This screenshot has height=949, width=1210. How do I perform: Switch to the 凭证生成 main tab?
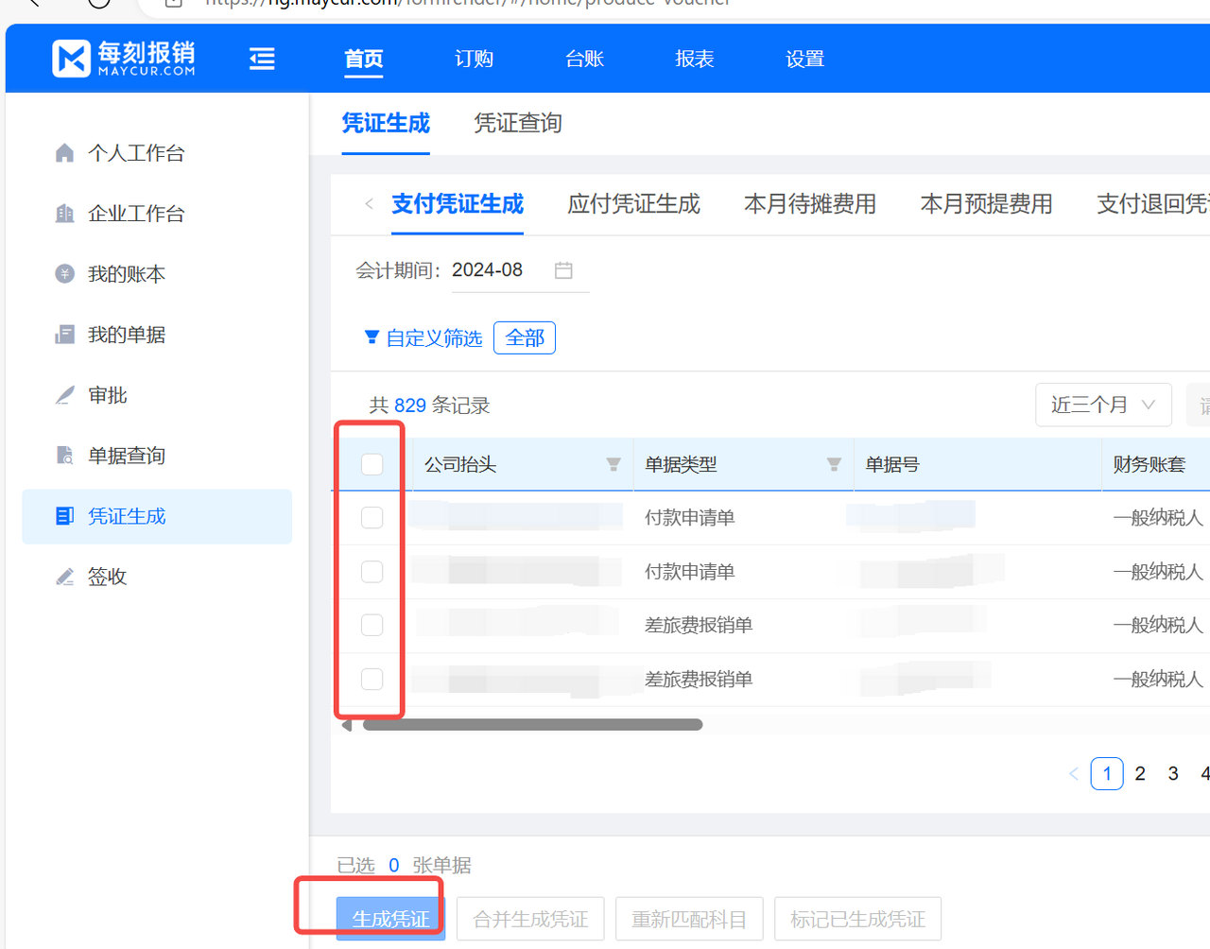(386, 123)
